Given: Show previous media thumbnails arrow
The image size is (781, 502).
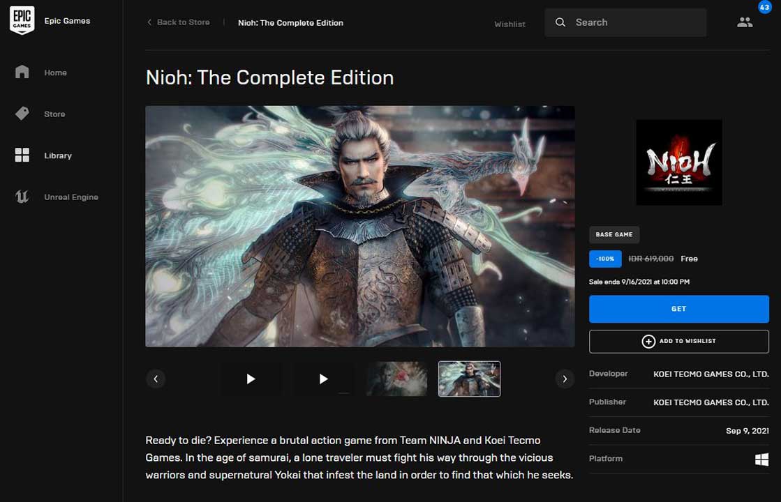Looking at the screenshot, I should coord(156,379).
